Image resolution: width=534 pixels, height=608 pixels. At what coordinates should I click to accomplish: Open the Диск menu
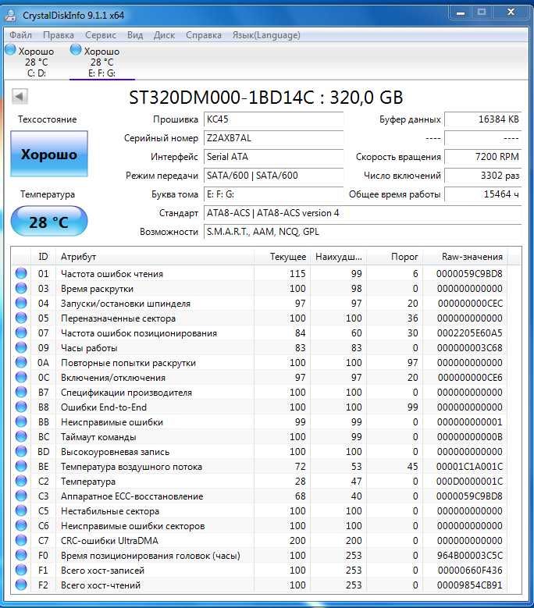click(164, 35)
